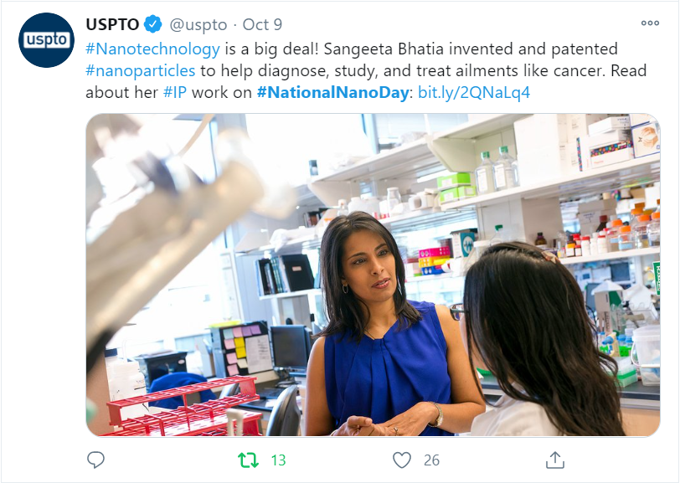Open the #nanoparticles hashtag
The height and width of the screenshot is (483, 680).
pyautogui.click(x=141, y=70)
